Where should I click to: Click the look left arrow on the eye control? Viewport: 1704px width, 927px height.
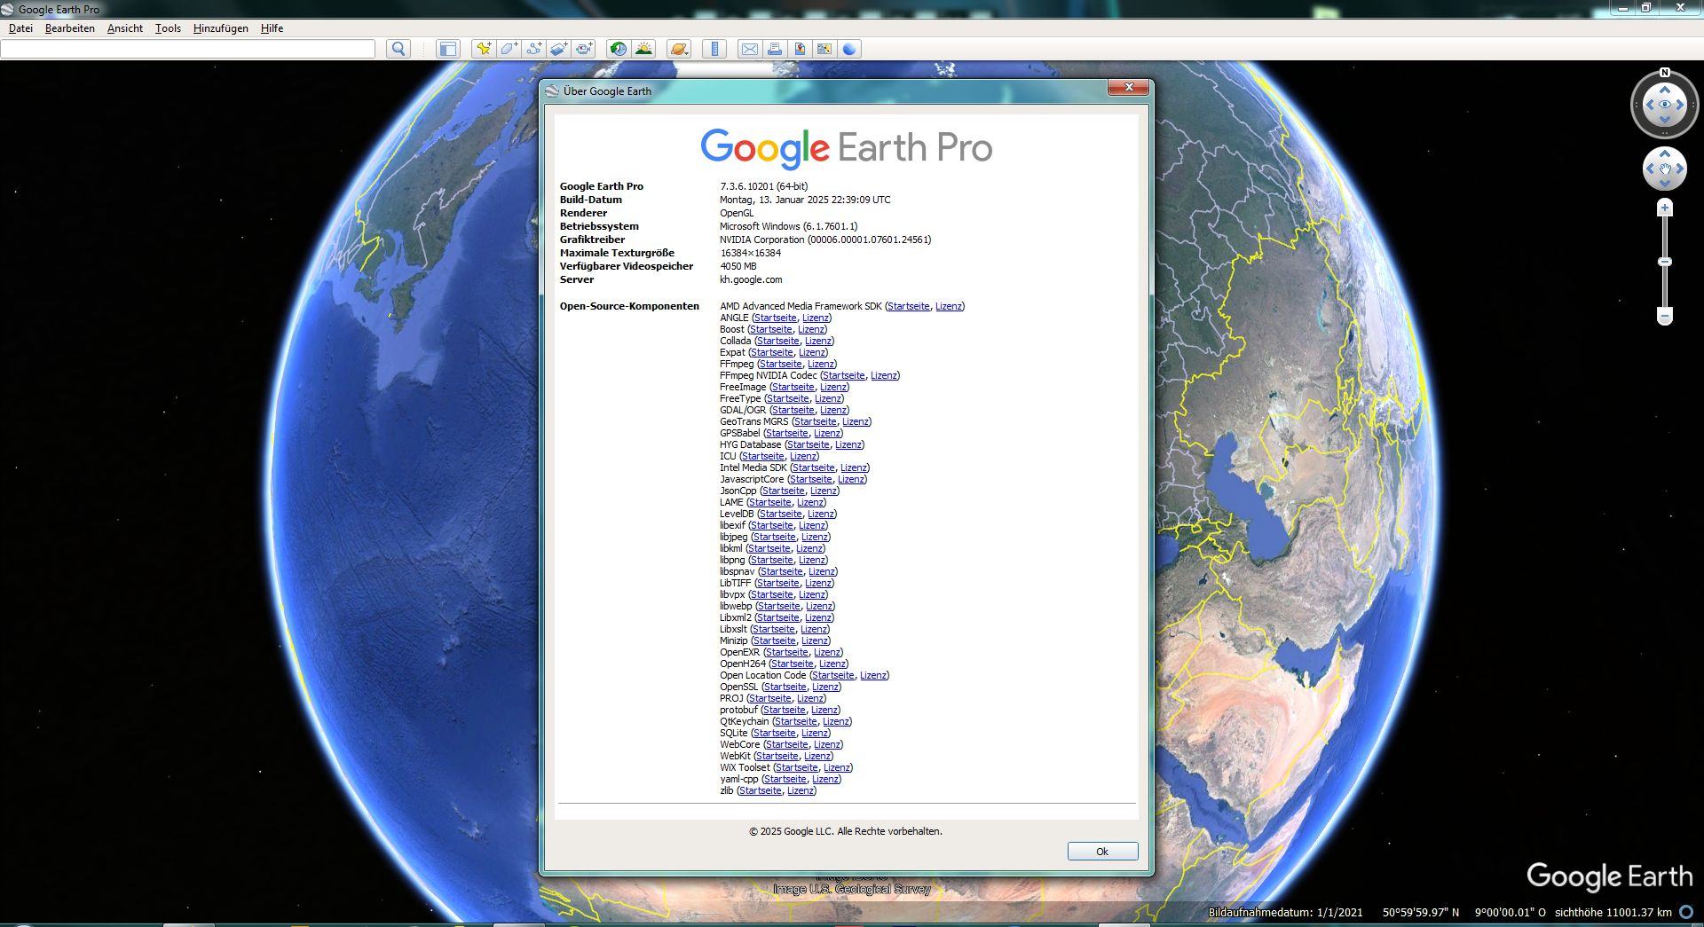tap(1650, 105)
